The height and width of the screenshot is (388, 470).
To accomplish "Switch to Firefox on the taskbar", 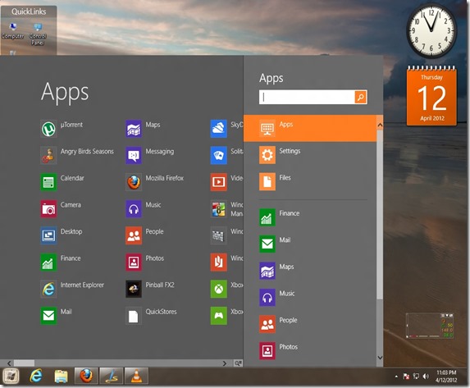I will 86,376.
